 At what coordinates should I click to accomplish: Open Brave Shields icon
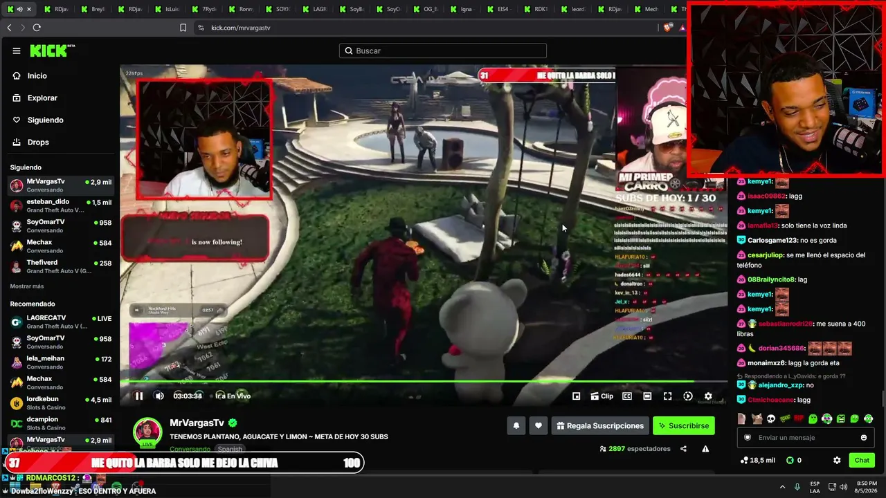click(667, 28)
